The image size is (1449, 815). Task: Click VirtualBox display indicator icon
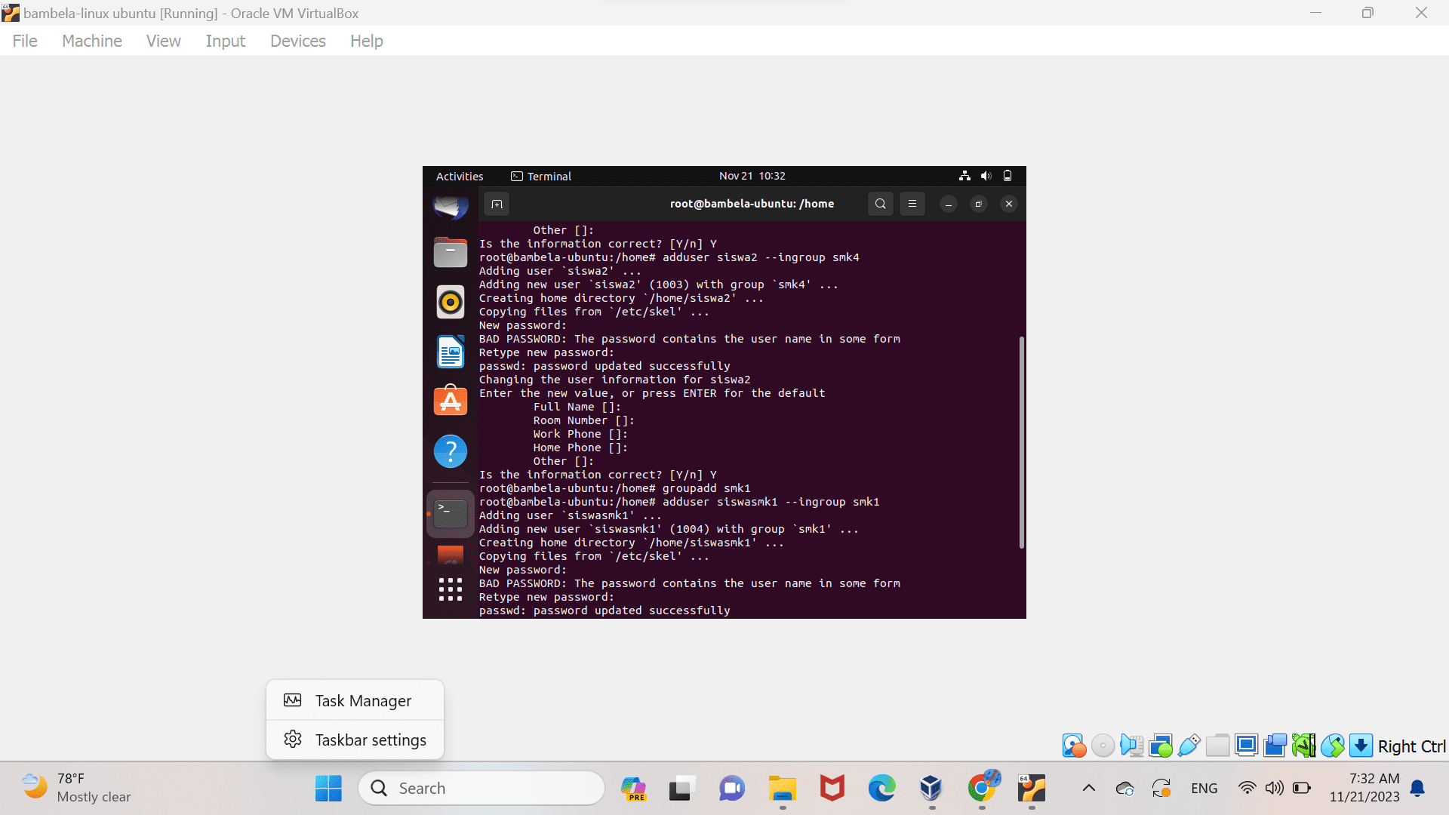point(1247,746)
